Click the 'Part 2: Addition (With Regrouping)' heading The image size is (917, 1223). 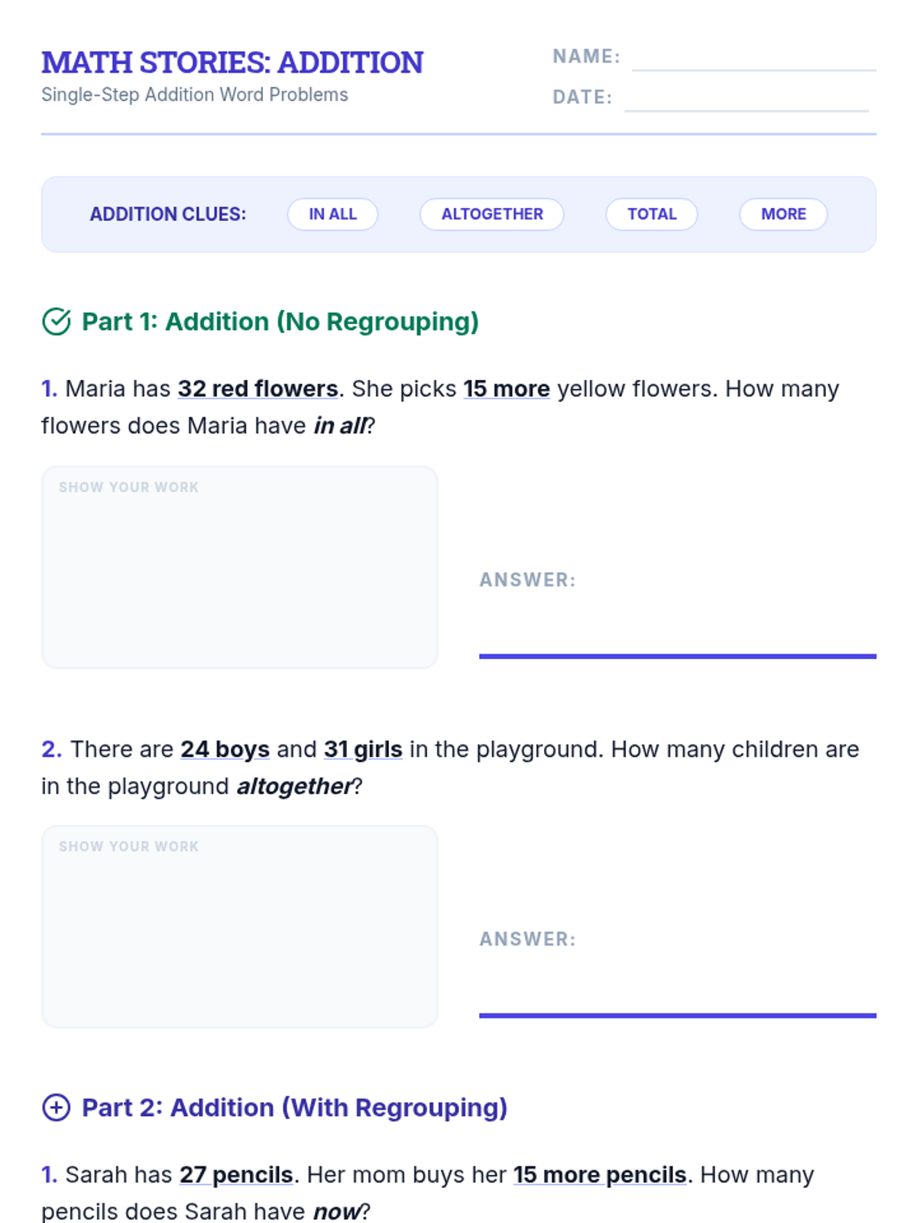pos(294,1108)
